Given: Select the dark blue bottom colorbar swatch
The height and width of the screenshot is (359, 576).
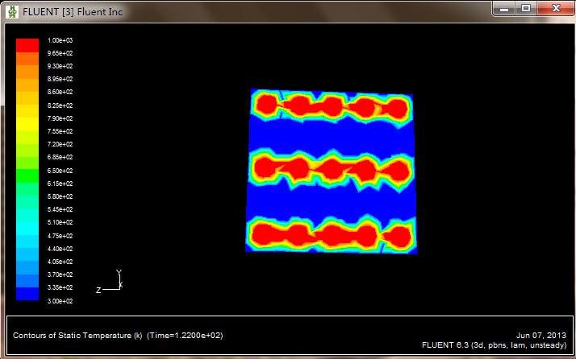Looking at the screenshot, I should click(x=27, y=295).
